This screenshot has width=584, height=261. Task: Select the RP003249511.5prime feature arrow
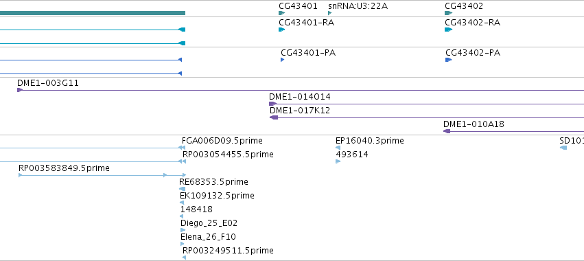click(184, 258)
